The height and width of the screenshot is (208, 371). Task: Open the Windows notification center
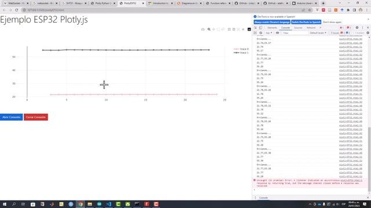pos(365,204)
